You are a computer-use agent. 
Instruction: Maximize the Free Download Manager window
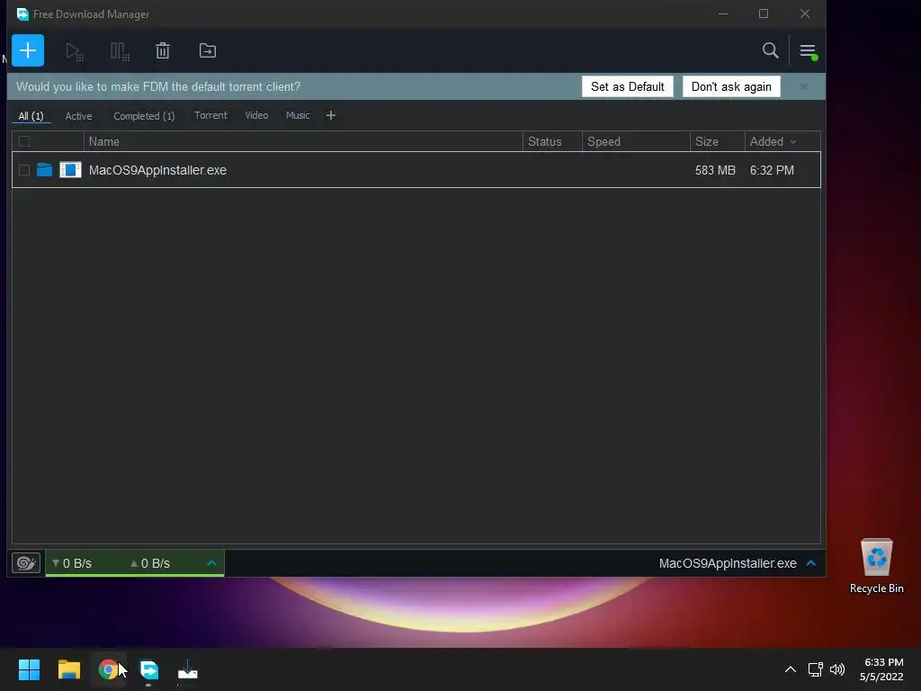click(763, 13)
